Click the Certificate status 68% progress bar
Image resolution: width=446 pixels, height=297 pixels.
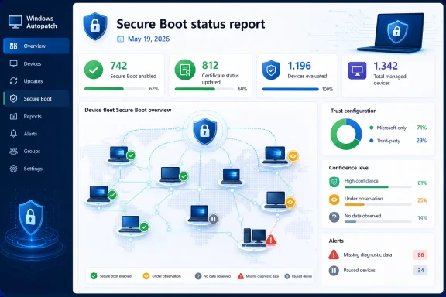coord(204,89)
